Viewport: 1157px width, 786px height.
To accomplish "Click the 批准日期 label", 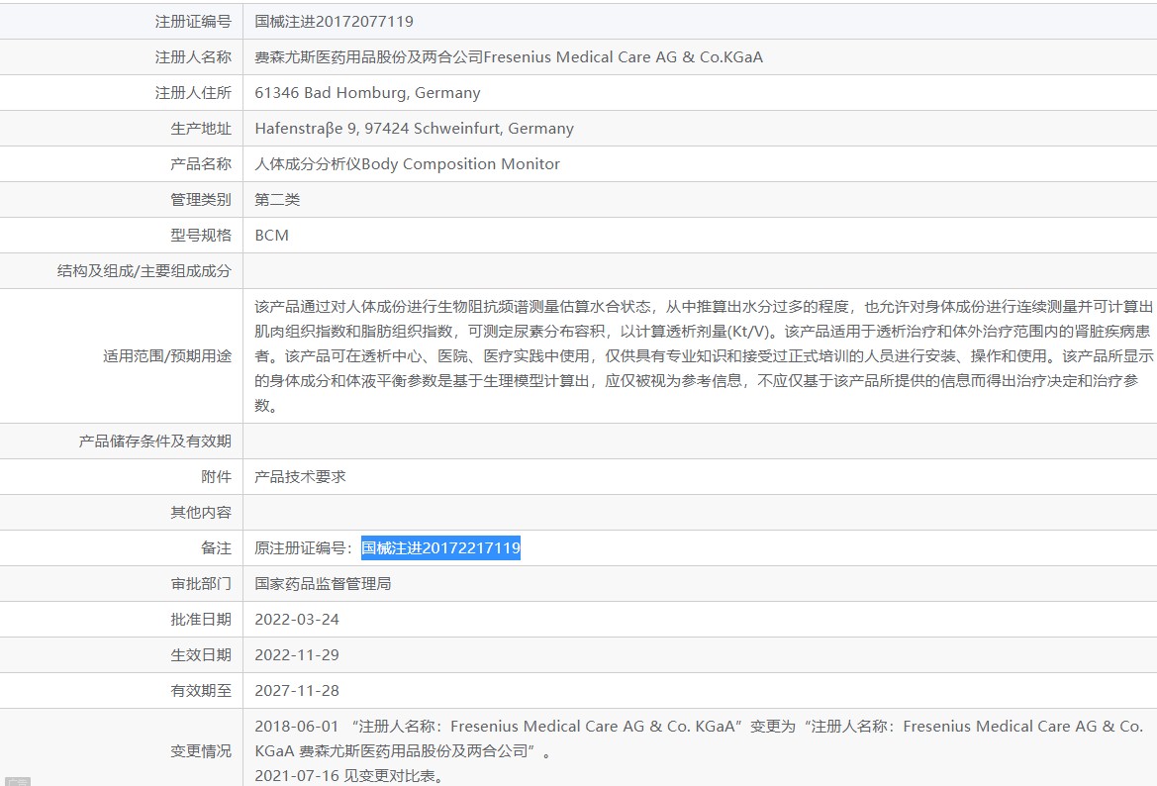I will tap(201, 620).
